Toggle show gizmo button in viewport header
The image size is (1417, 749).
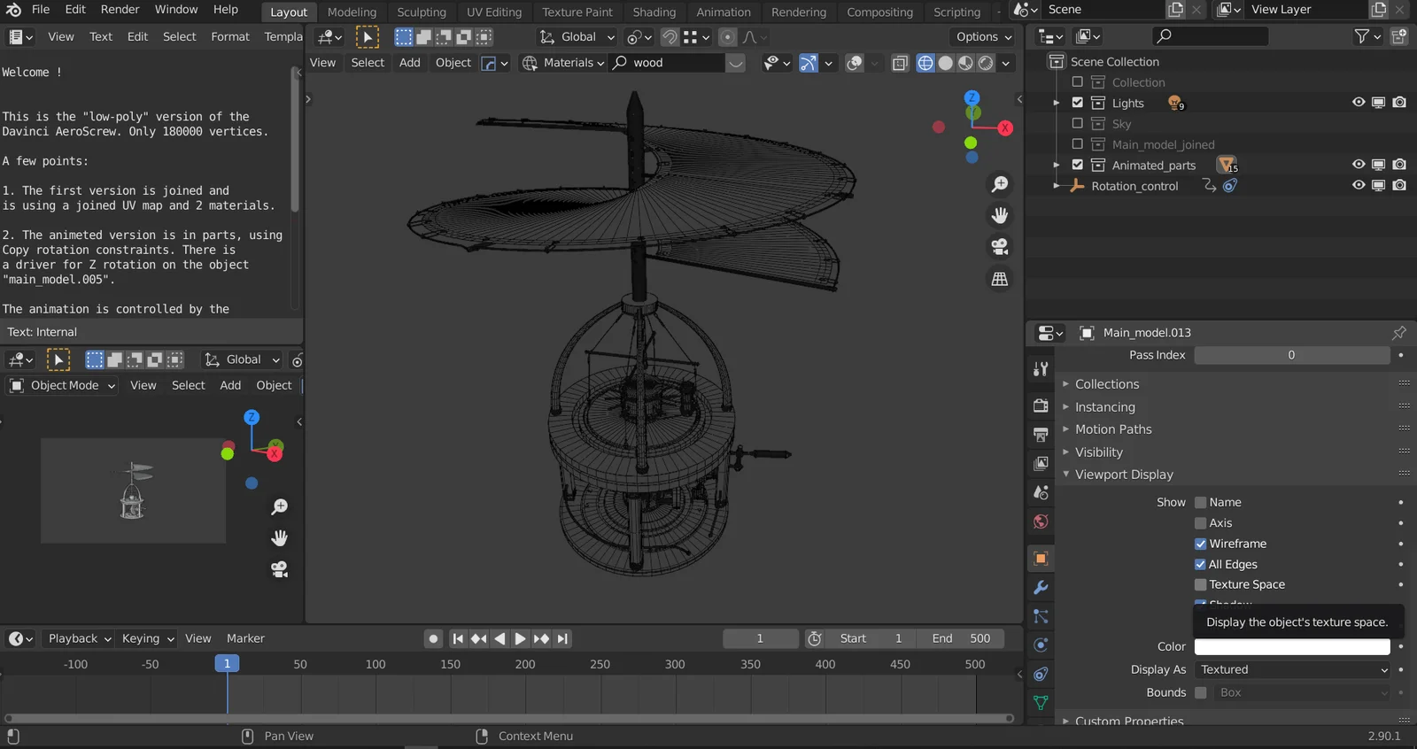[809, 63]
